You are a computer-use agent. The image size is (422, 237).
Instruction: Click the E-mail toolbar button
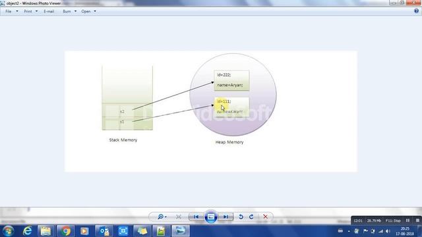click(x=49, y=11)
